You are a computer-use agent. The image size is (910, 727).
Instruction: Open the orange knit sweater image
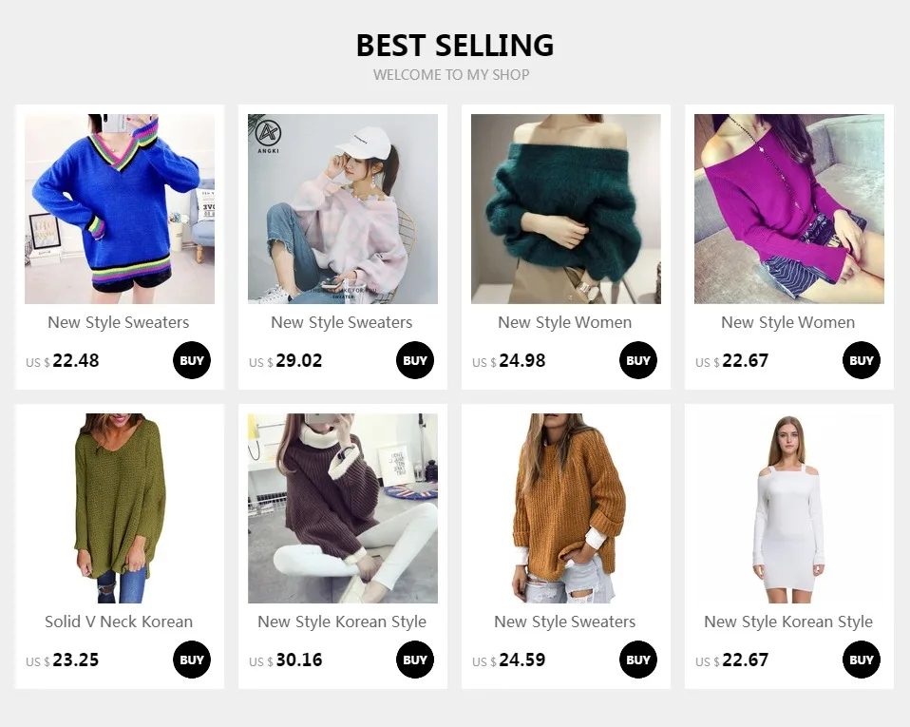tap(566, 508)
